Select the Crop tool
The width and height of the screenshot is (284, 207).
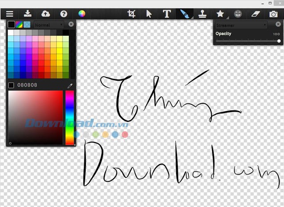click(131, 14)
